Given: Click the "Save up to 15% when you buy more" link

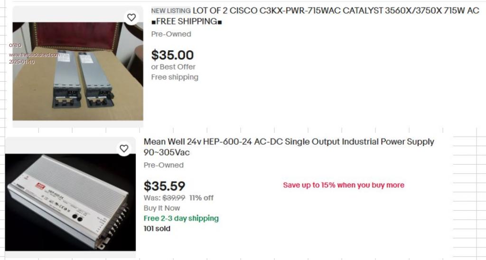Looking at the screenshot, I should coord(344,185).
